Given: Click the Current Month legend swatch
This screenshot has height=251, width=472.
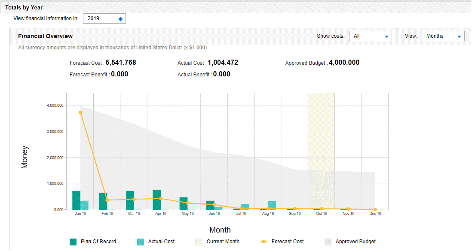Looking at the screenshot, I should (x=199, y=242).
